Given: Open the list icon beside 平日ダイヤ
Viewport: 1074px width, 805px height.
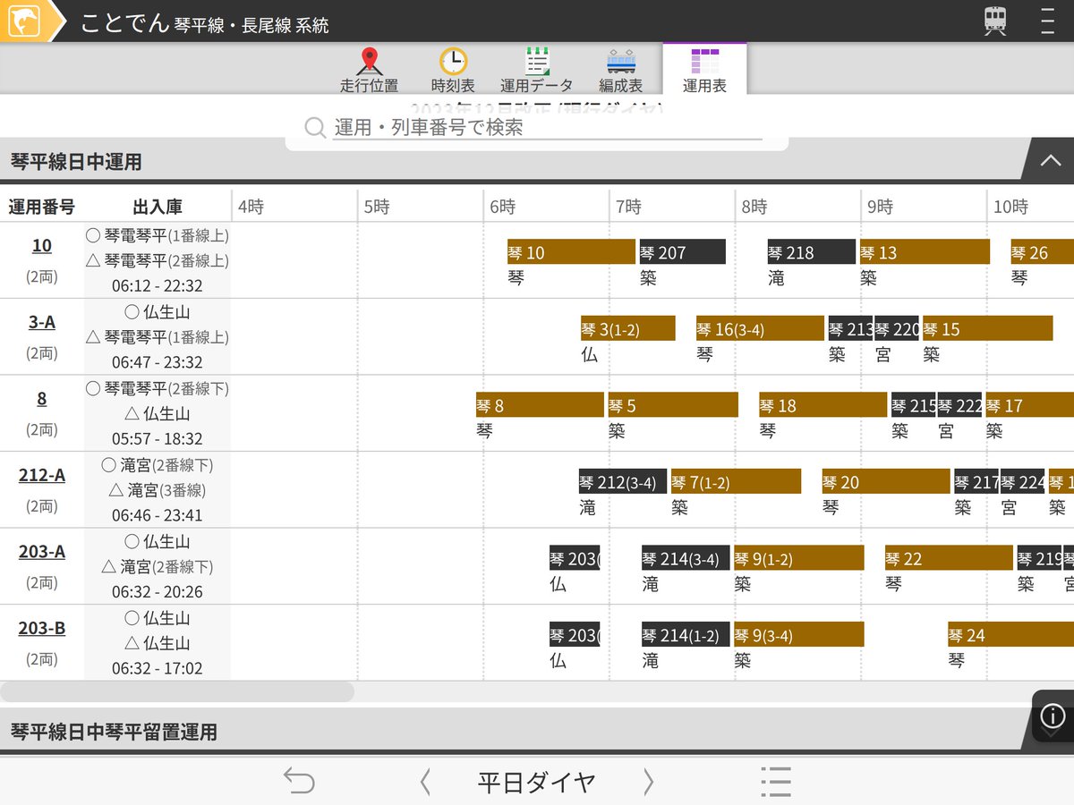Looking at the screenshot, I should [776, 779].
